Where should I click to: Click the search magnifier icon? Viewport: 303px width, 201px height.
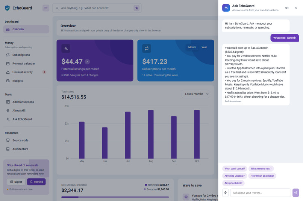click(57, 8)
